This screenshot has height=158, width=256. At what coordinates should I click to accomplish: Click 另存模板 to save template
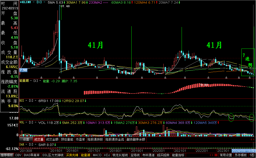(241, 155)
